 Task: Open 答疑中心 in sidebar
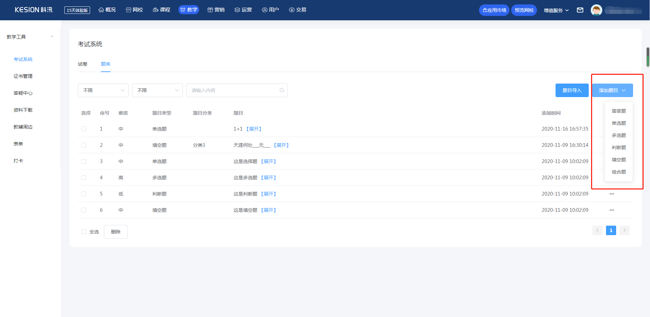coord(23,93)
